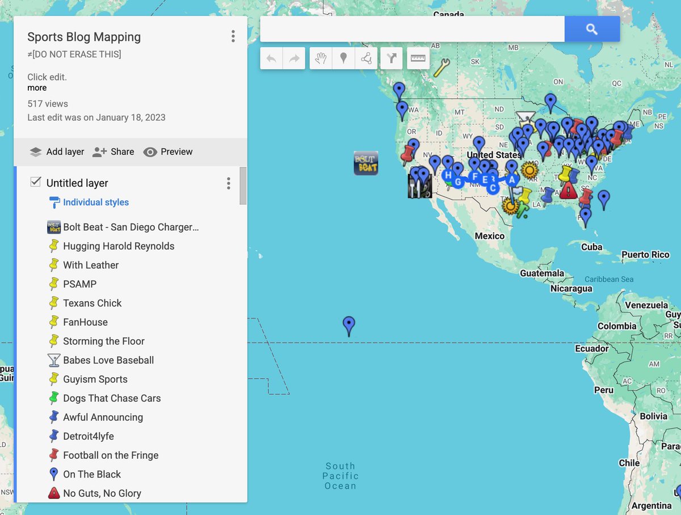Click the fork and knife marker near California
The width and height of the screenshot is (681, 515).
[419, 186]
